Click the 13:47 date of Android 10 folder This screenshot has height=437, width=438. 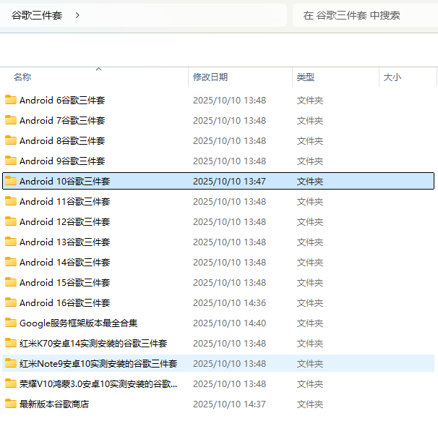229,181
